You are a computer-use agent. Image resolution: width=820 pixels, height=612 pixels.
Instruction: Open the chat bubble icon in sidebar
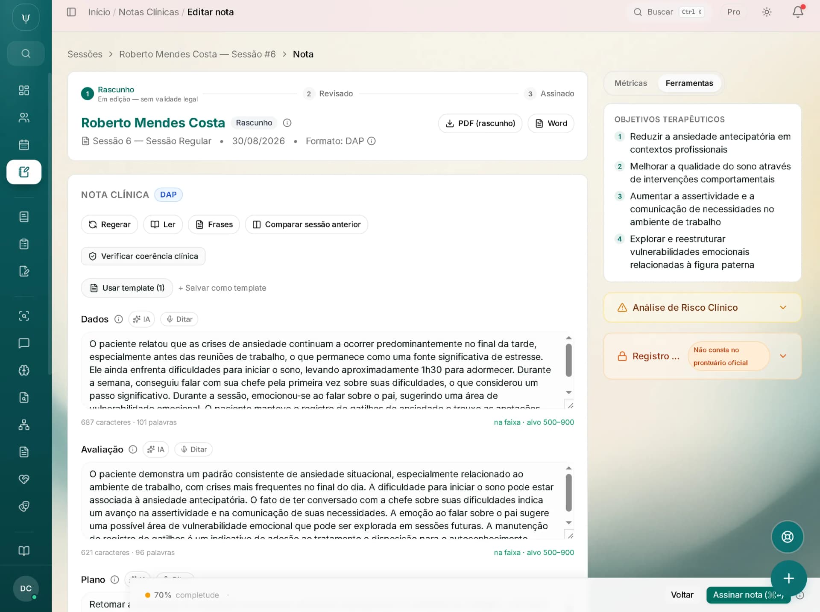tap(24, 343)
